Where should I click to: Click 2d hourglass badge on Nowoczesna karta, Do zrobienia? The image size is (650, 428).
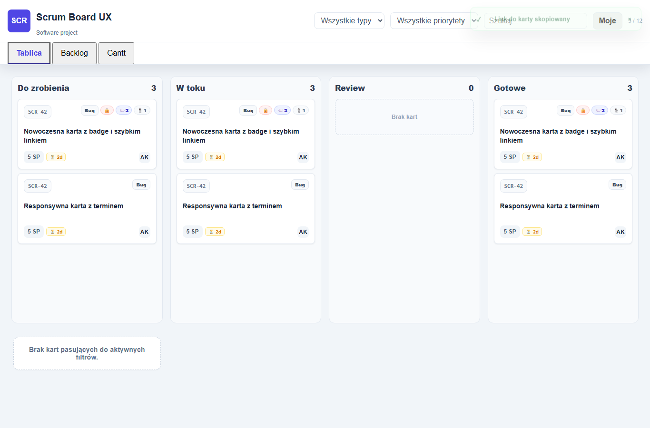point(56,157)
